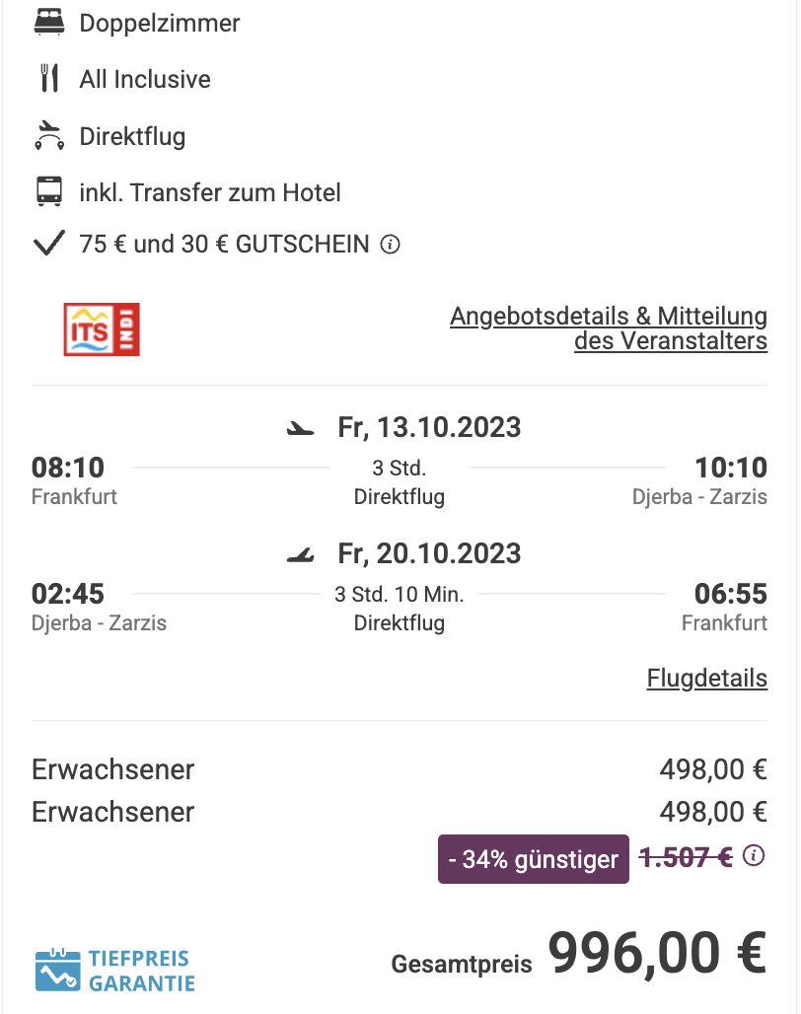Click the -34% günstiger badge
The height and width of the screenshot is (1014, 801).
(x=534, y=859)
